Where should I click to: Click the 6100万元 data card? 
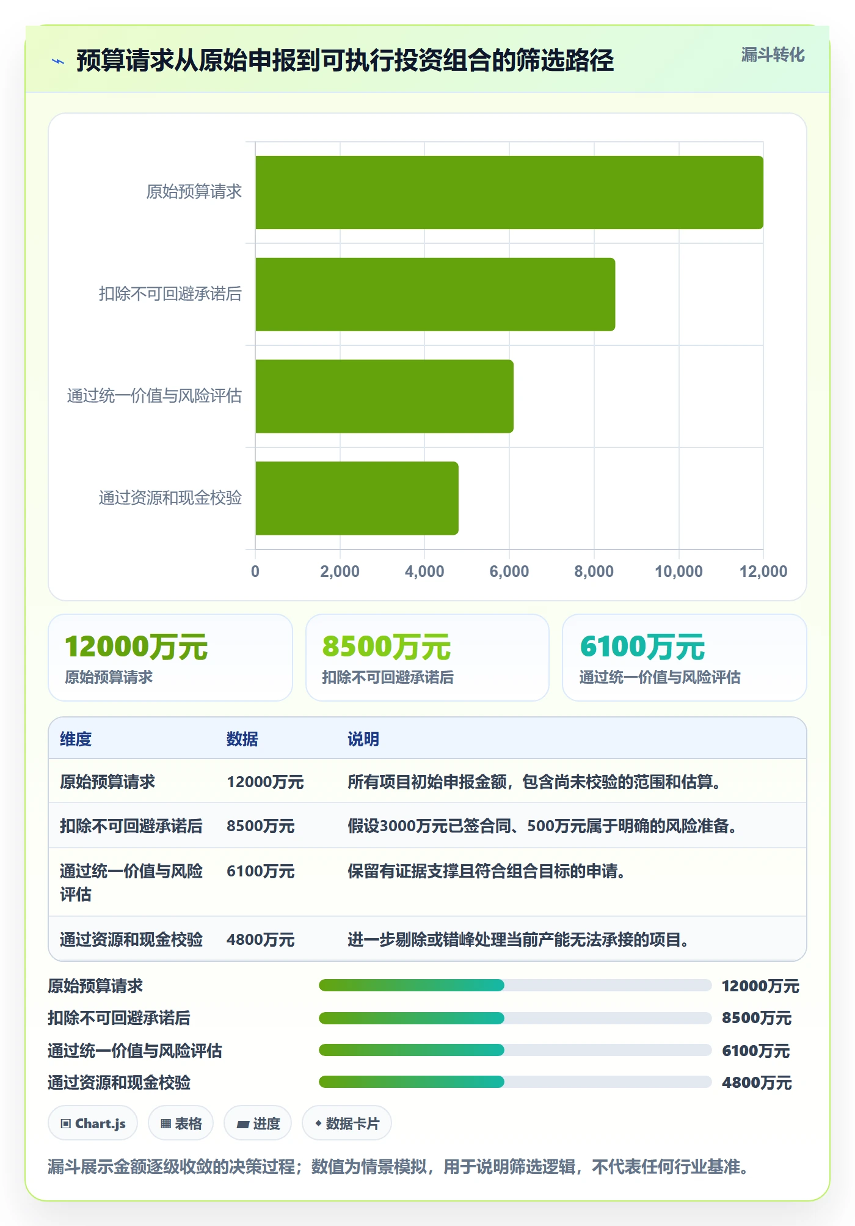(x=685, y=658)
